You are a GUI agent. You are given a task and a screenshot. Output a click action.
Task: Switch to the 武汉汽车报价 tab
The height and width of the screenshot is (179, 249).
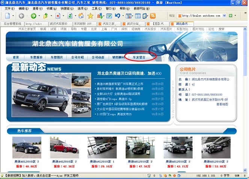tap(60, 24)
